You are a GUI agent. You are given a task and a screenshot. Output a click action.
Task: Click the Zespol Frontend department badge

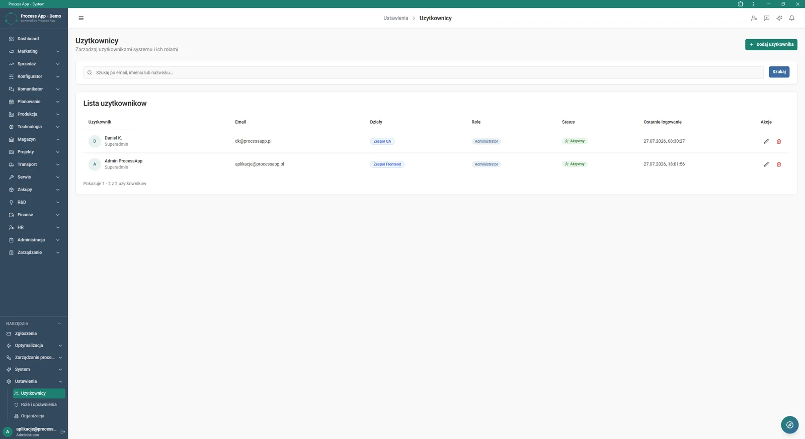point(387,164)
